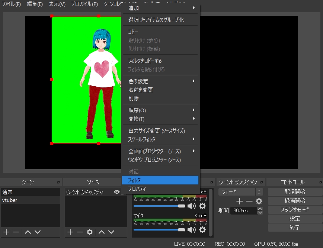Select ウィンドウキャプチャ source row
Viewport: 323px width, 248px height.
click(x=93, y=192)
